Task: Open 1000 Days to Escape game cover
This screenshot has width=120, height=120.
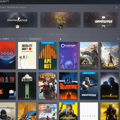Action: pos(8,55)
